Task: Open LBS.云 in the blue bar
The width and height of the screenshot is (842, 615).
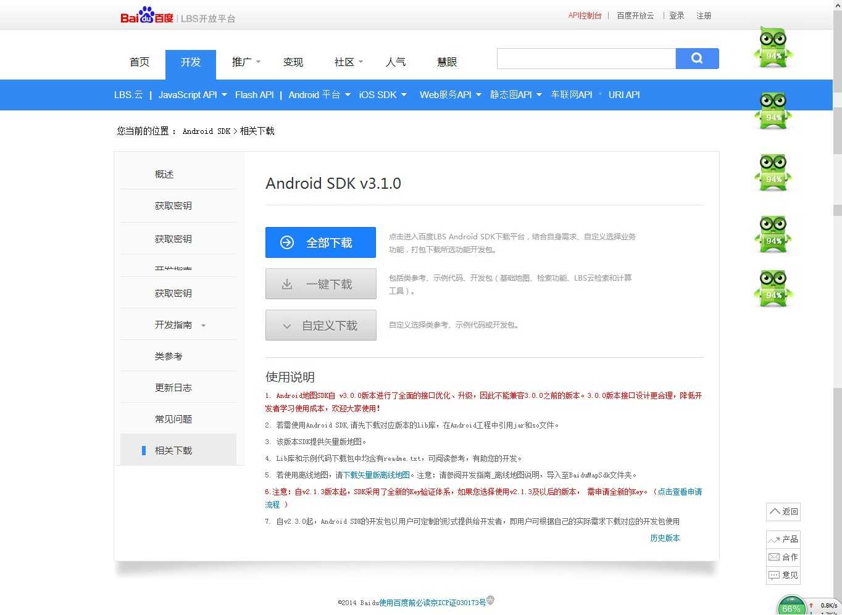Action: [128, 94]
